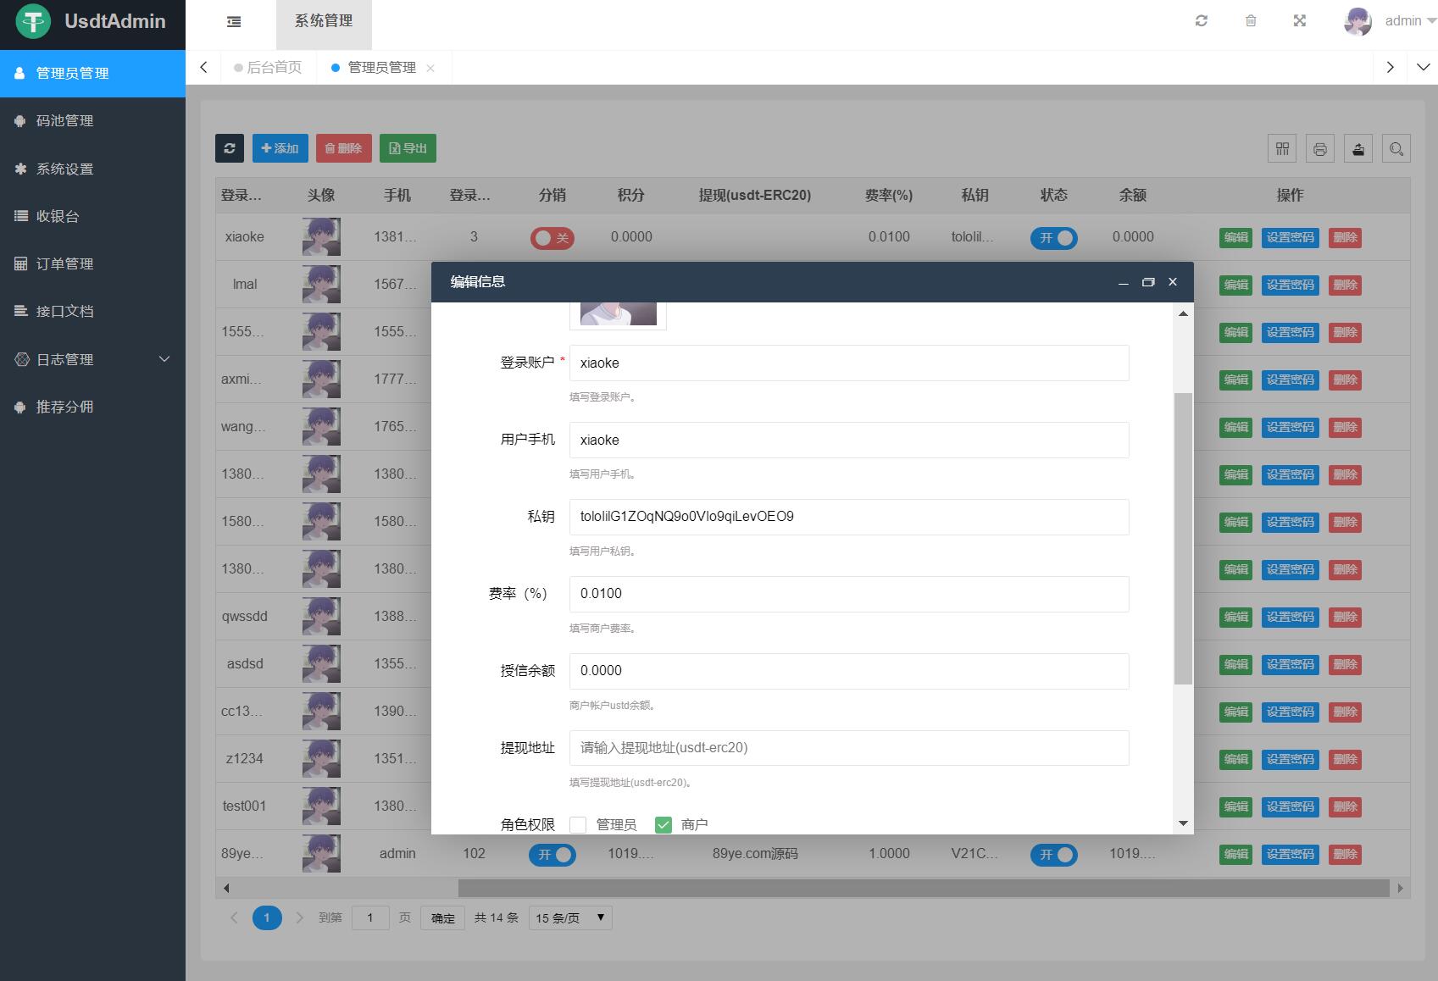Screen dimensions: 1438x981
Task: Check the 管理员 role checkbox
Action: click(578, 824)
